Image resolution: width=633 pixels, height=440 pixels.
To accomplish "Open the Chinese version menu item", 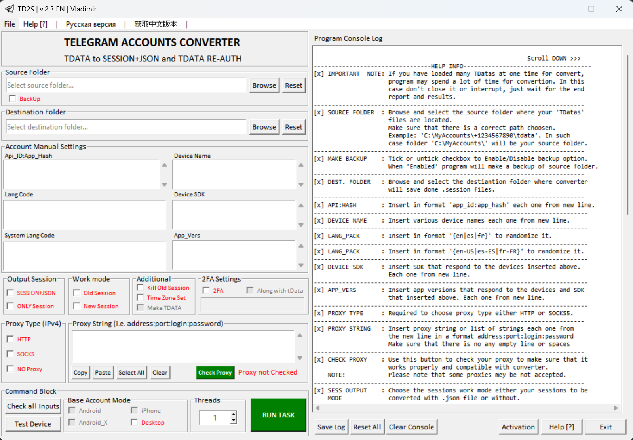I will (156, 24).
